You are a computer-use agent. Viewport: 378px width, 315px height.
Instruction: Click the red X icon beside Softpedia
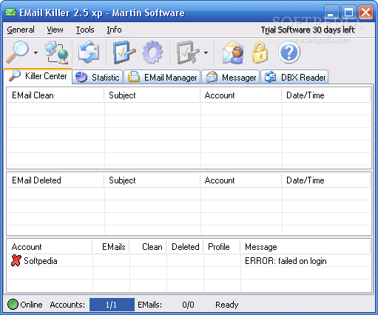point(16,260)
